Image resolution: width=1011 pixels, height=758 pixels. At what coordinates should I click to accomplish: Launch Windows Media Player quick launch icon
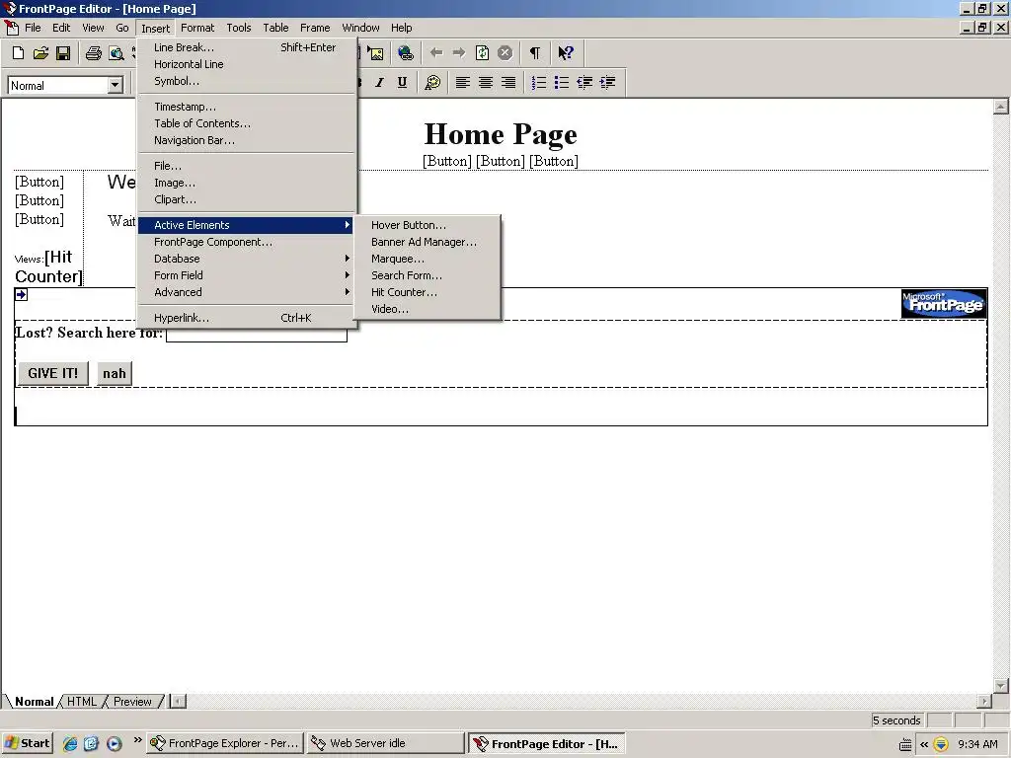pos(115,743)
